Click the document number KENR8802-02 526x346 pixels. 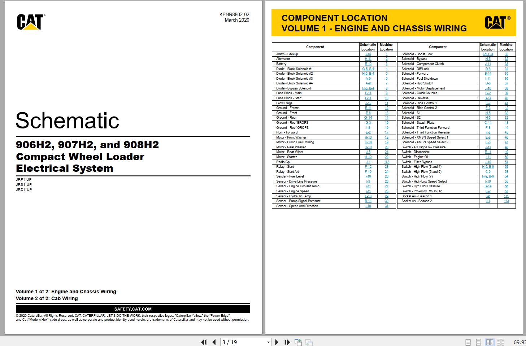coord(234,15)
